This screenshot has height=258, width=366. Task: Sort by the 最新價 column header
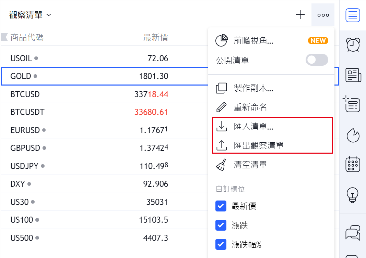(x=155, y=38)
